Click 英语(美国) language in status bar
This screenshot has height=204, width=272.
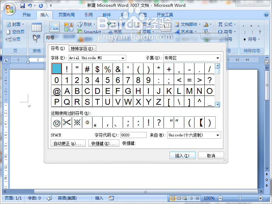pos(67,198)
